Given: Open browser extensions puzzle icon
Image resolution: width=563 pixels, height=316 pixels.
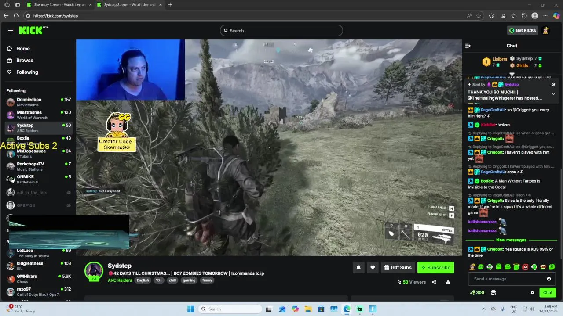Looking at the screenshot, I should coord(491,16).
